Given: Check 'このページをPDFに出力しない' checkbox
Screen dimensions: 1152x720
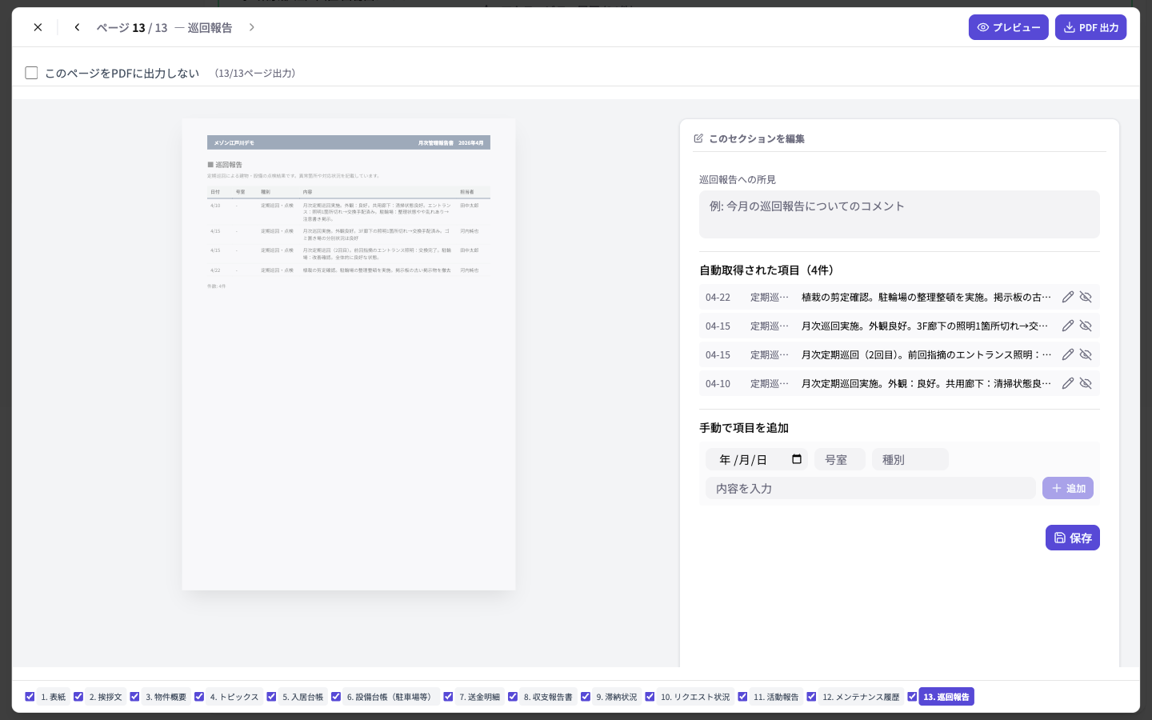Looking at the screenshot, I should coord(32,73).
